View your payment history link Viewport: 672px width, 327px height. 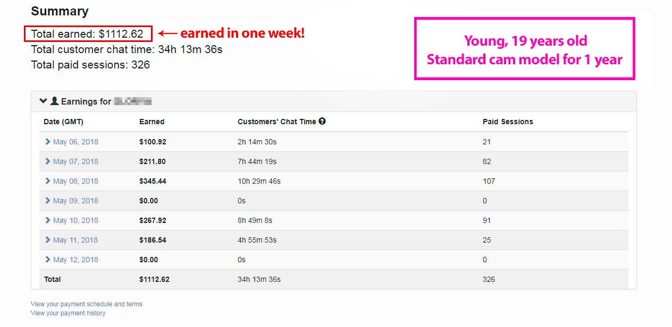(x=68, y=313)
